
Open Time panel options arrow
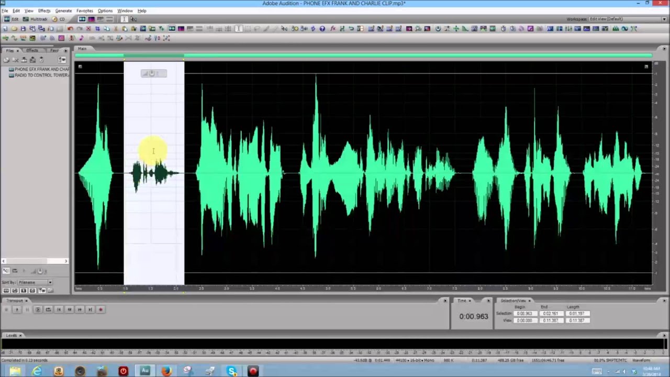(x=488, y=301)
